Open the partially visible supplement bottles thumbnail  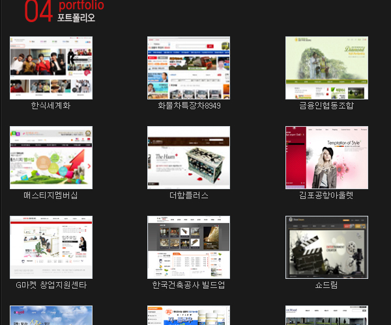pyautogui.click(x=188, y=315)
